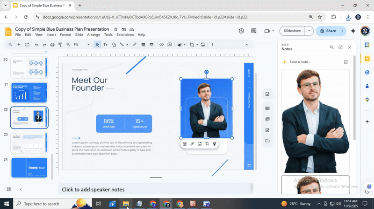Toggle new list checkbox in Keep

click(x=345, y=62)
